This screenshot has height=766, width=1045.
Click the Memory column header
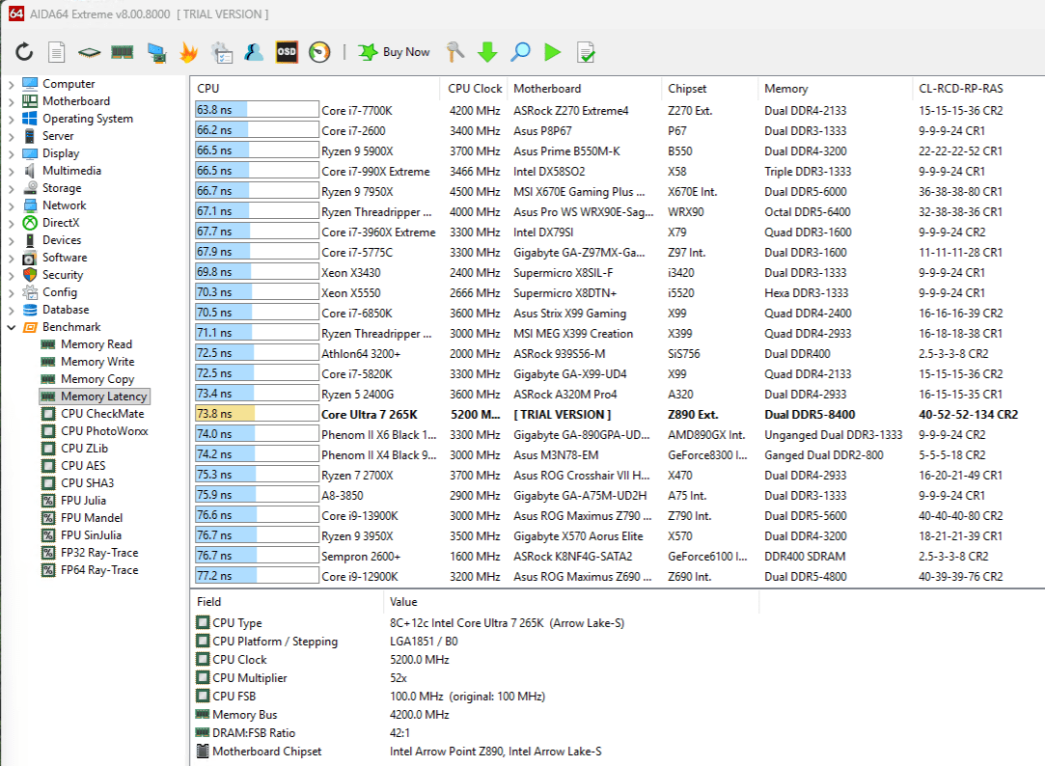(x=835, y=89)
